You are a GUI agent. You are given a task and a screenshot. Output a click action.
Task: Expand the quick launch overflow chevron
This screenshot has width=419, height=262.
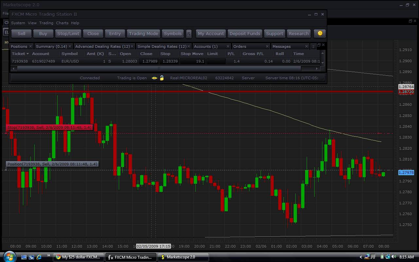tap(49, 255)
